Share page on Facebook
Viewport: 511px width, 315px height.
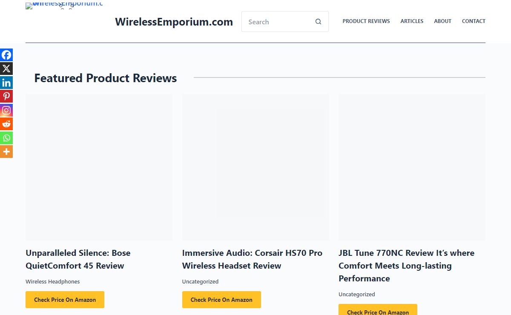pyautogui.click(x=6, y=55)
